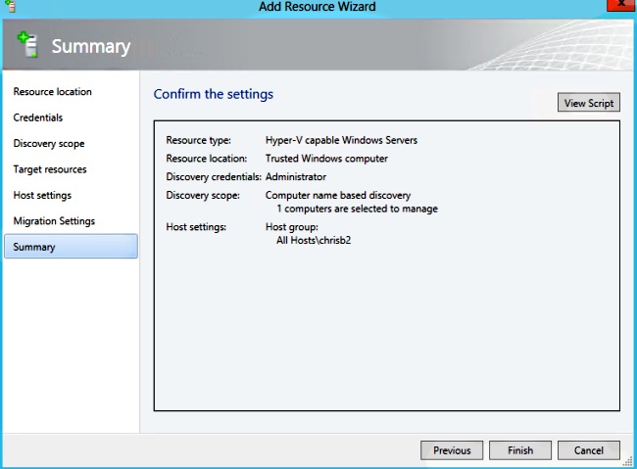The width and height of the screenshot is (637, 469).
Task: Open View Script button
Action: (589, 103)
